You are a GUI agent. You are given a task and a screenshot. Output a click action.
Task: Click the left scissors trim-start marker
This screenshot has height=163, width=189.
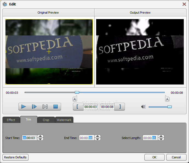(x=75, y=99)
